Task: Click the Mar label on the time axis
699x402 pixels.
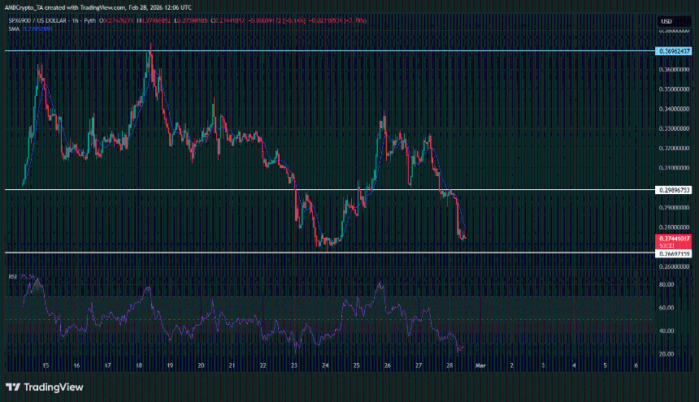Action: (480, 366)
